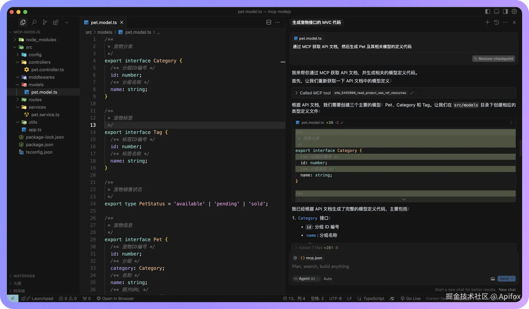The width and height of the screenshot is (529, 309).
Task: Click New chat link
Action: pos(507,290)
